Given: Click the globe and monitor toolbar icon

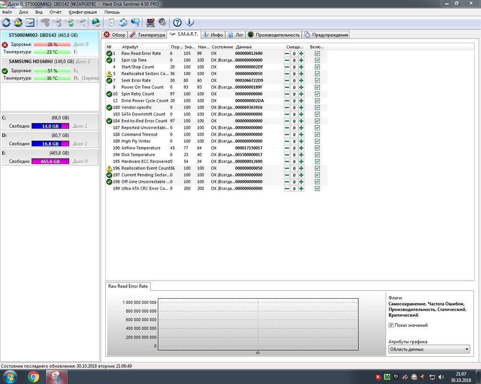Looking at the screenshot, I should 135,23.
